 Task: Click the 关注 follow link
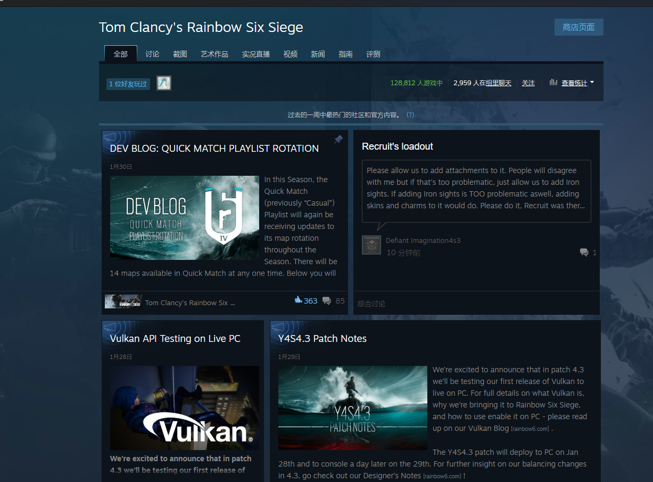[528, 83]
